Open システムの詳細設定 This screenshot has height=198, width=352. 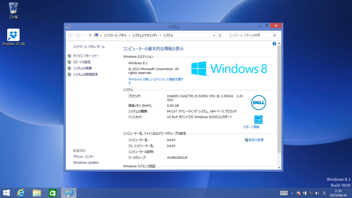click(x=85, y=74)
